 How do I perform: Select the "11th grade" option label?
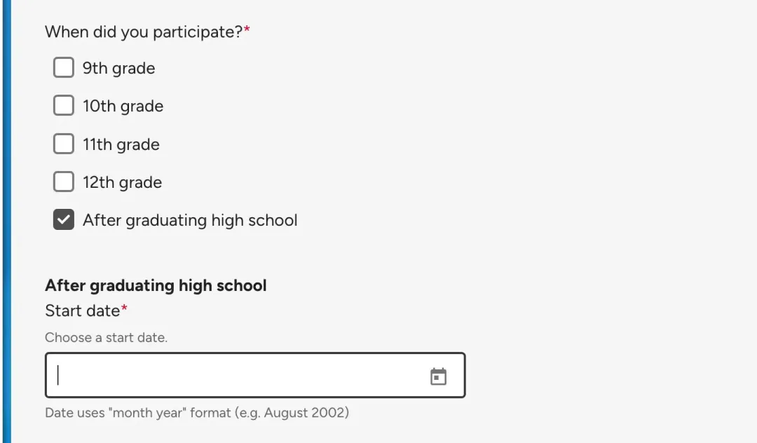click(x=121, y=145)
